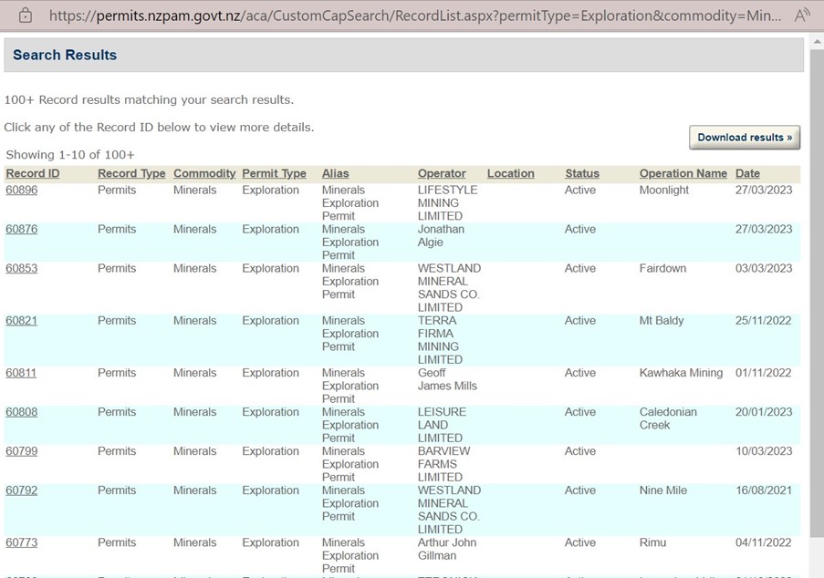
Task: Open record 60773 details
Action: tap(22, 542)
